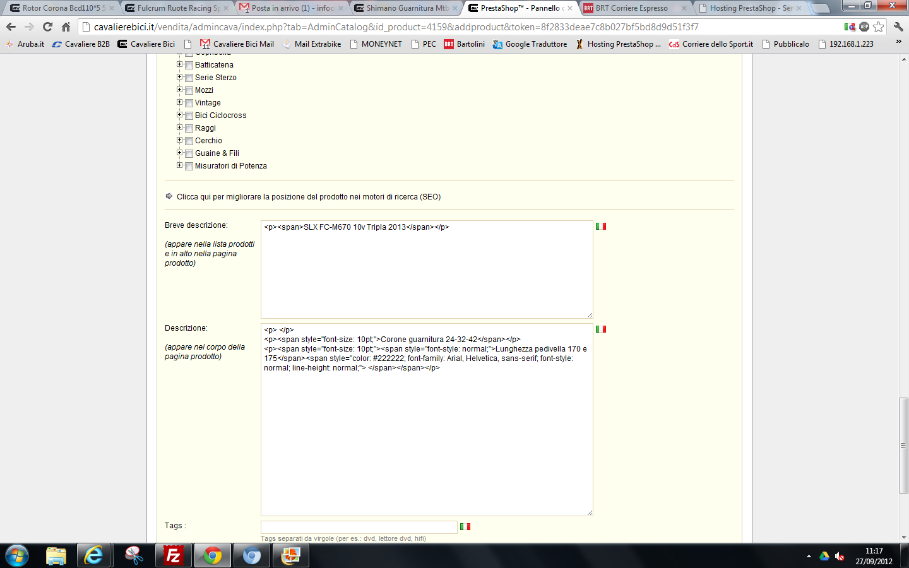Open the Corriere dello Sport.it bookmark
Image resolution: width=909 pixels, height=568 pixels.
coord(711,44)
